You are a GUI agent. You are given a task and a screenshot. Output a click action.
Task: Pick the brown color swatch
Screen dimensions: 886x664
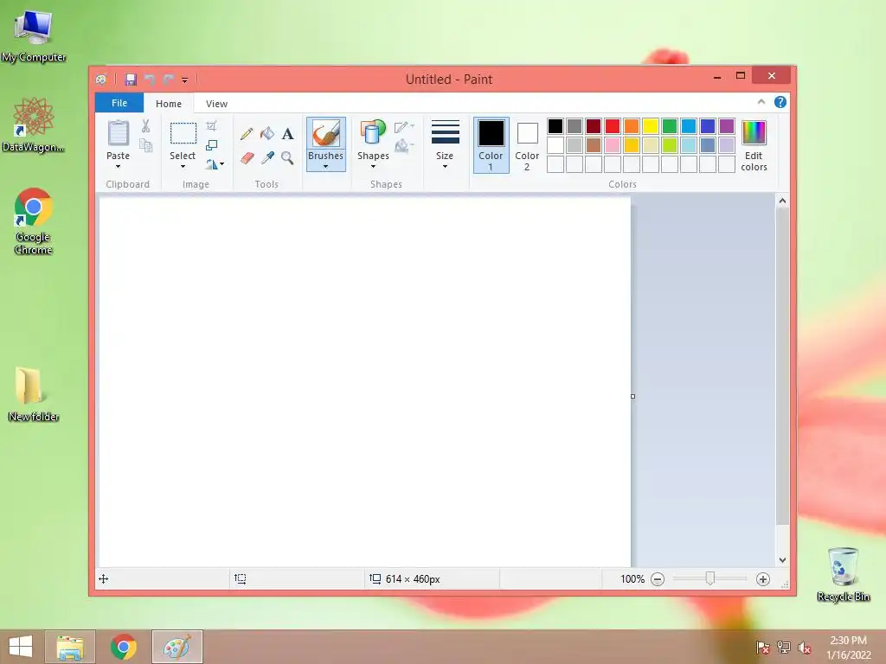click(594, 145)
